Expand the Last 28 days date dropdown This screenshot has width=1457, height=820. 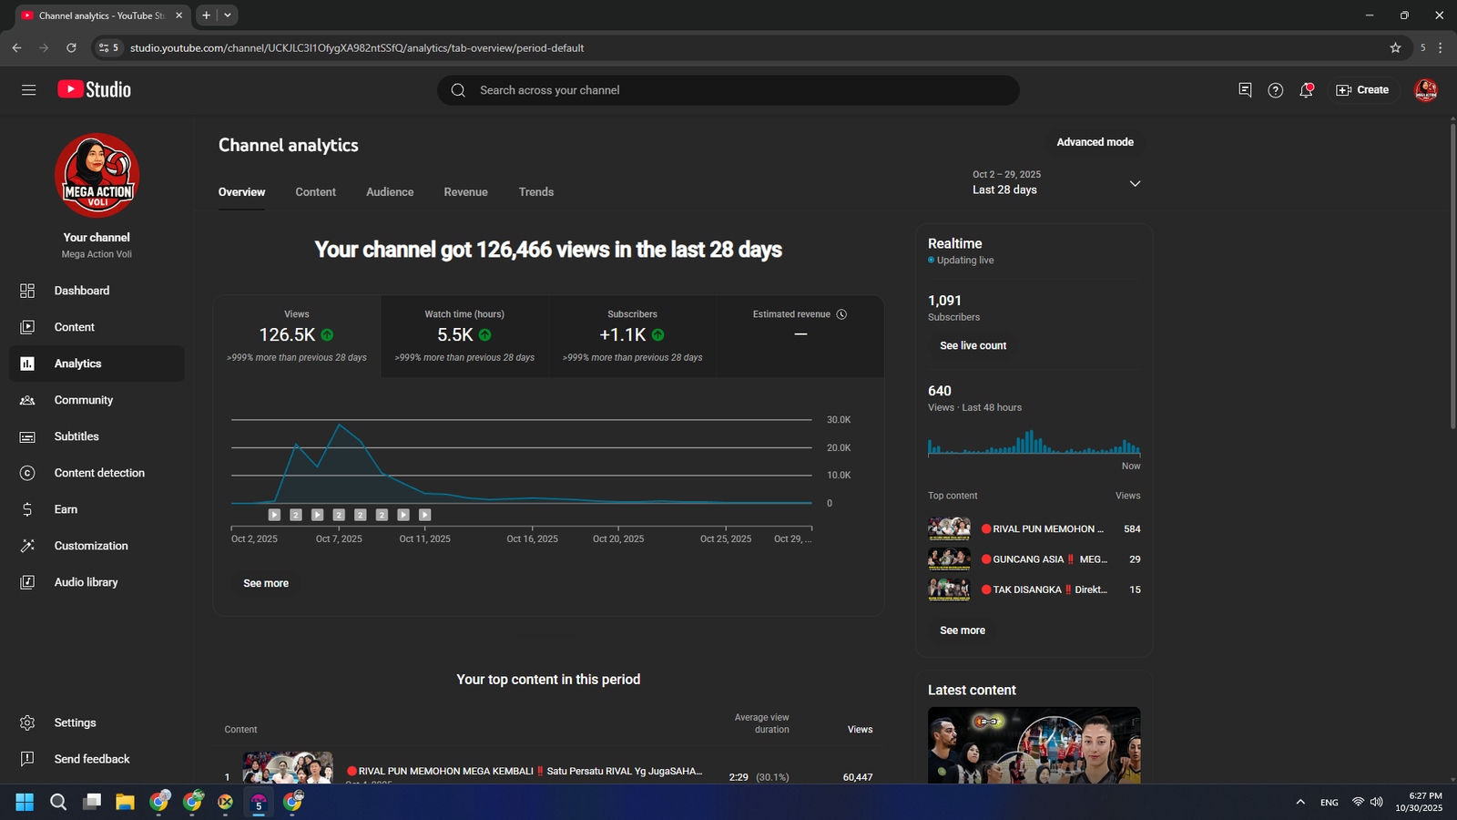tap(1135, 183)
